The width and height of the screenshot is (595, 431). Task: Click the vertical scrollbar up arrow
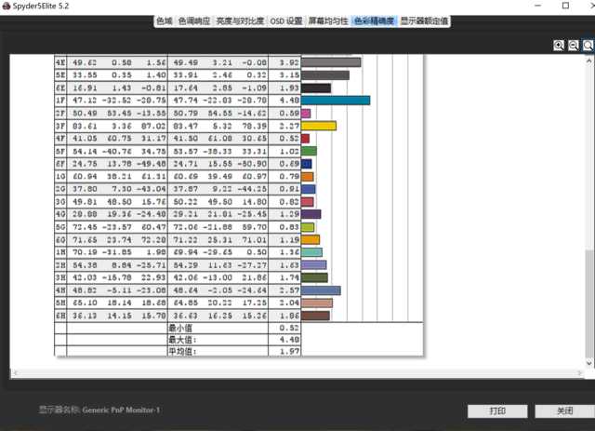tap(588, 61)
